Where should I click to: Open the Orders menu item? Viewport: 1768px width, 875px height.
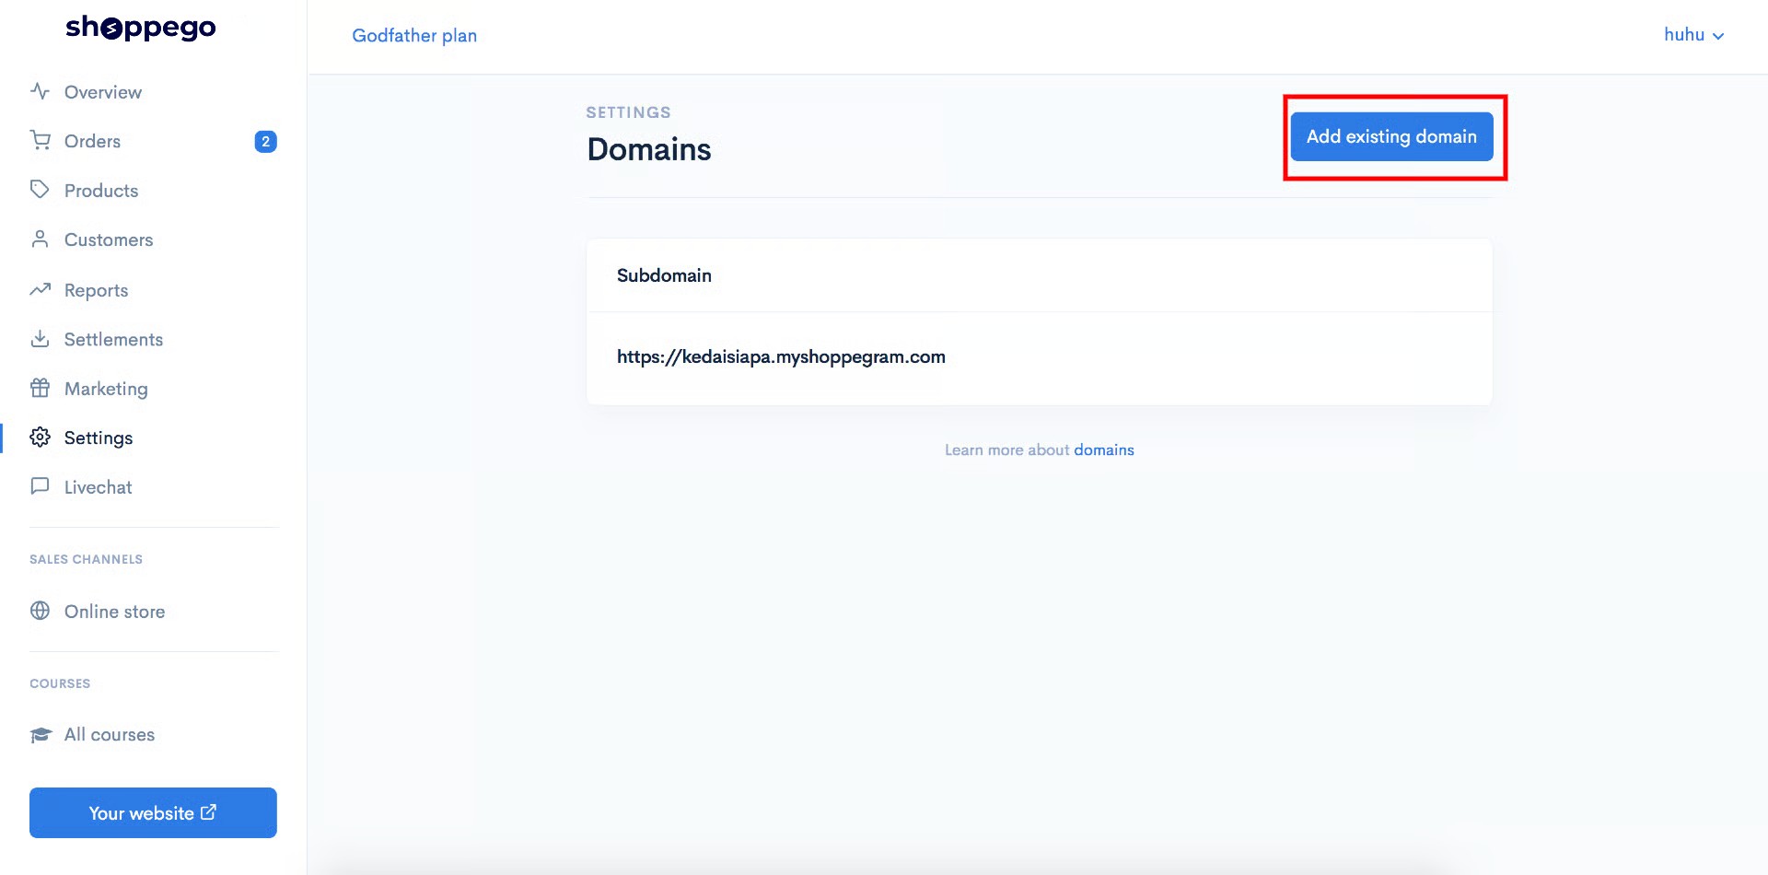pyautogui.click(x=153, y=141)
